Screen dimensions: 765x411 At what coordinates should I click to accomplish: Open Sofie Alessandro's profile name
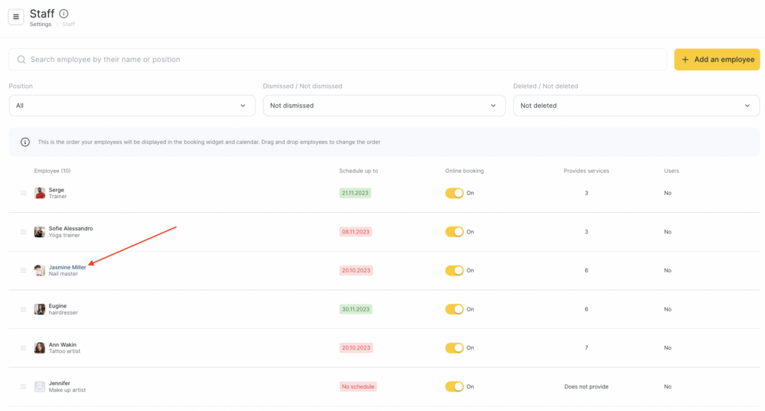[70, 228]
